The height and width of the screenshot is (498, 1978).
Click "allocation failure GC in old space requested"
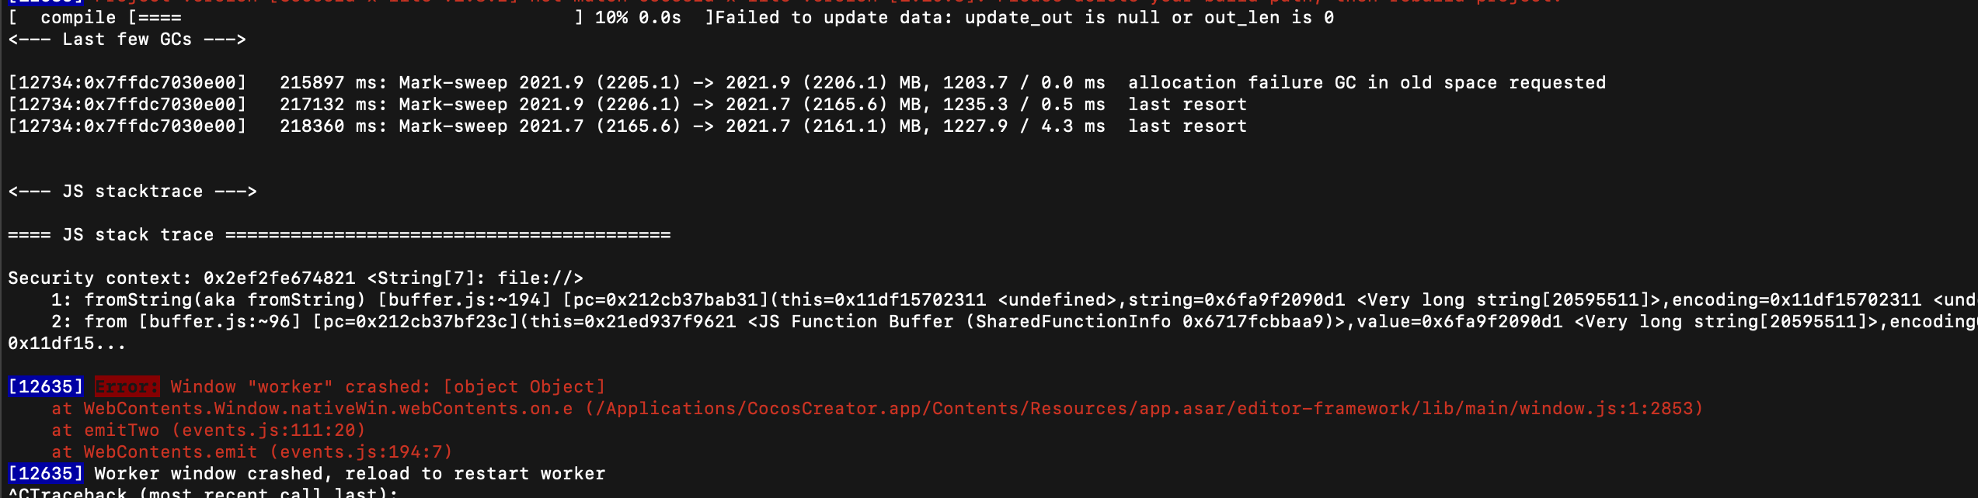1366,82
